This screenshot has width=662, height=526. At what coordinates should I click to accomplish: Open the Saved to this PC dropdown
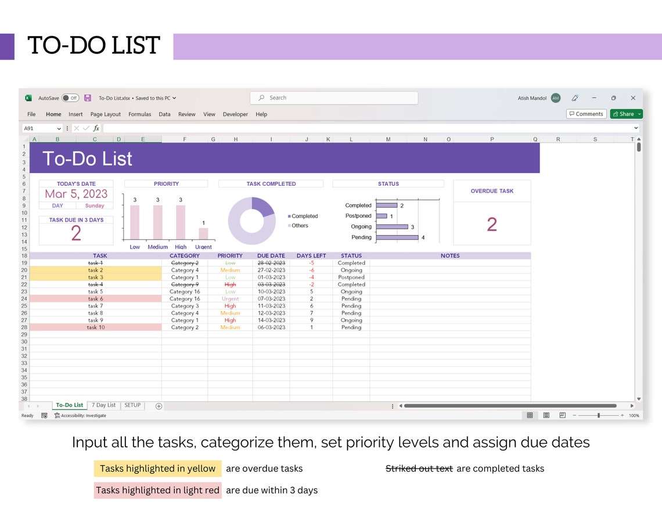click(x=174, y=98)
